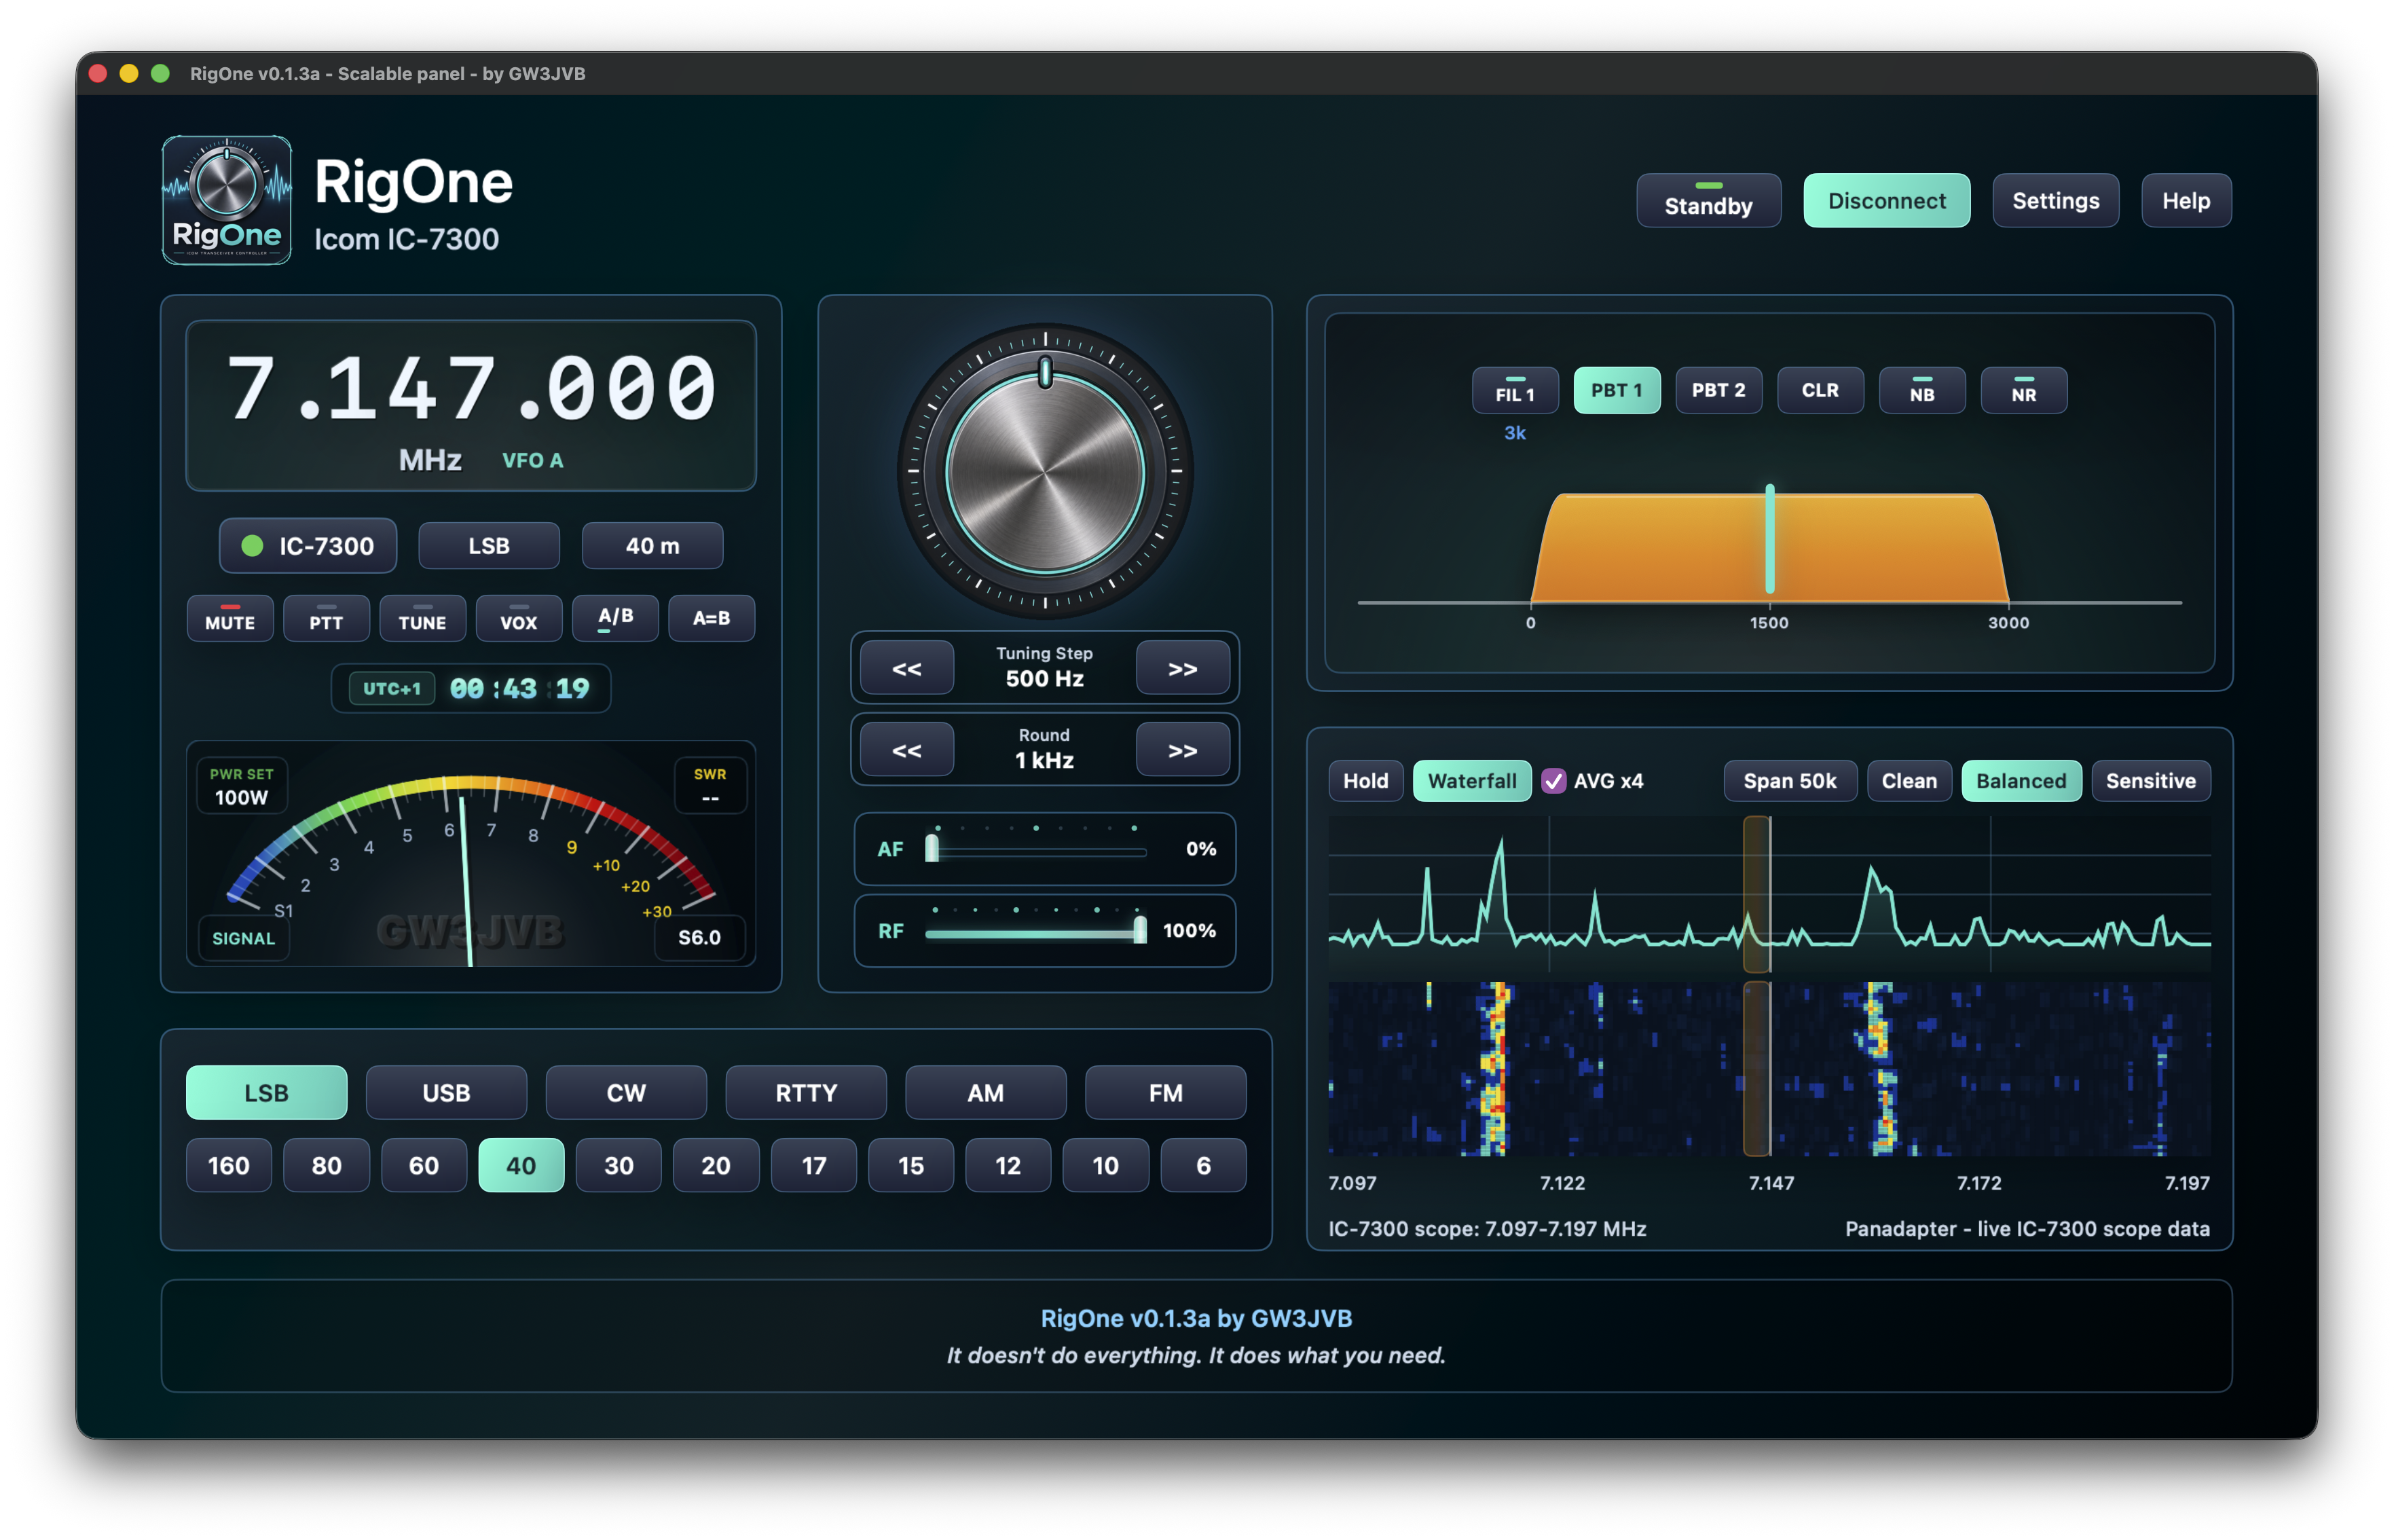Switch to the 80 band

click(326, 1165)
